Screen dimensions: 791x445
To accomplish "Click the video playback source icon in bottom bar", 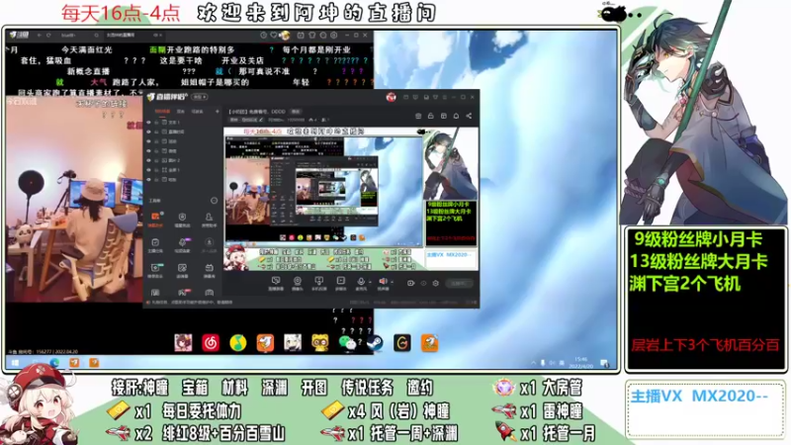I will (340, 282).
